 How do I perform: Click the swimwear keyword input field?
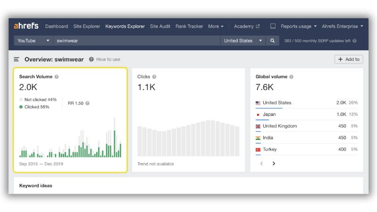136,41
